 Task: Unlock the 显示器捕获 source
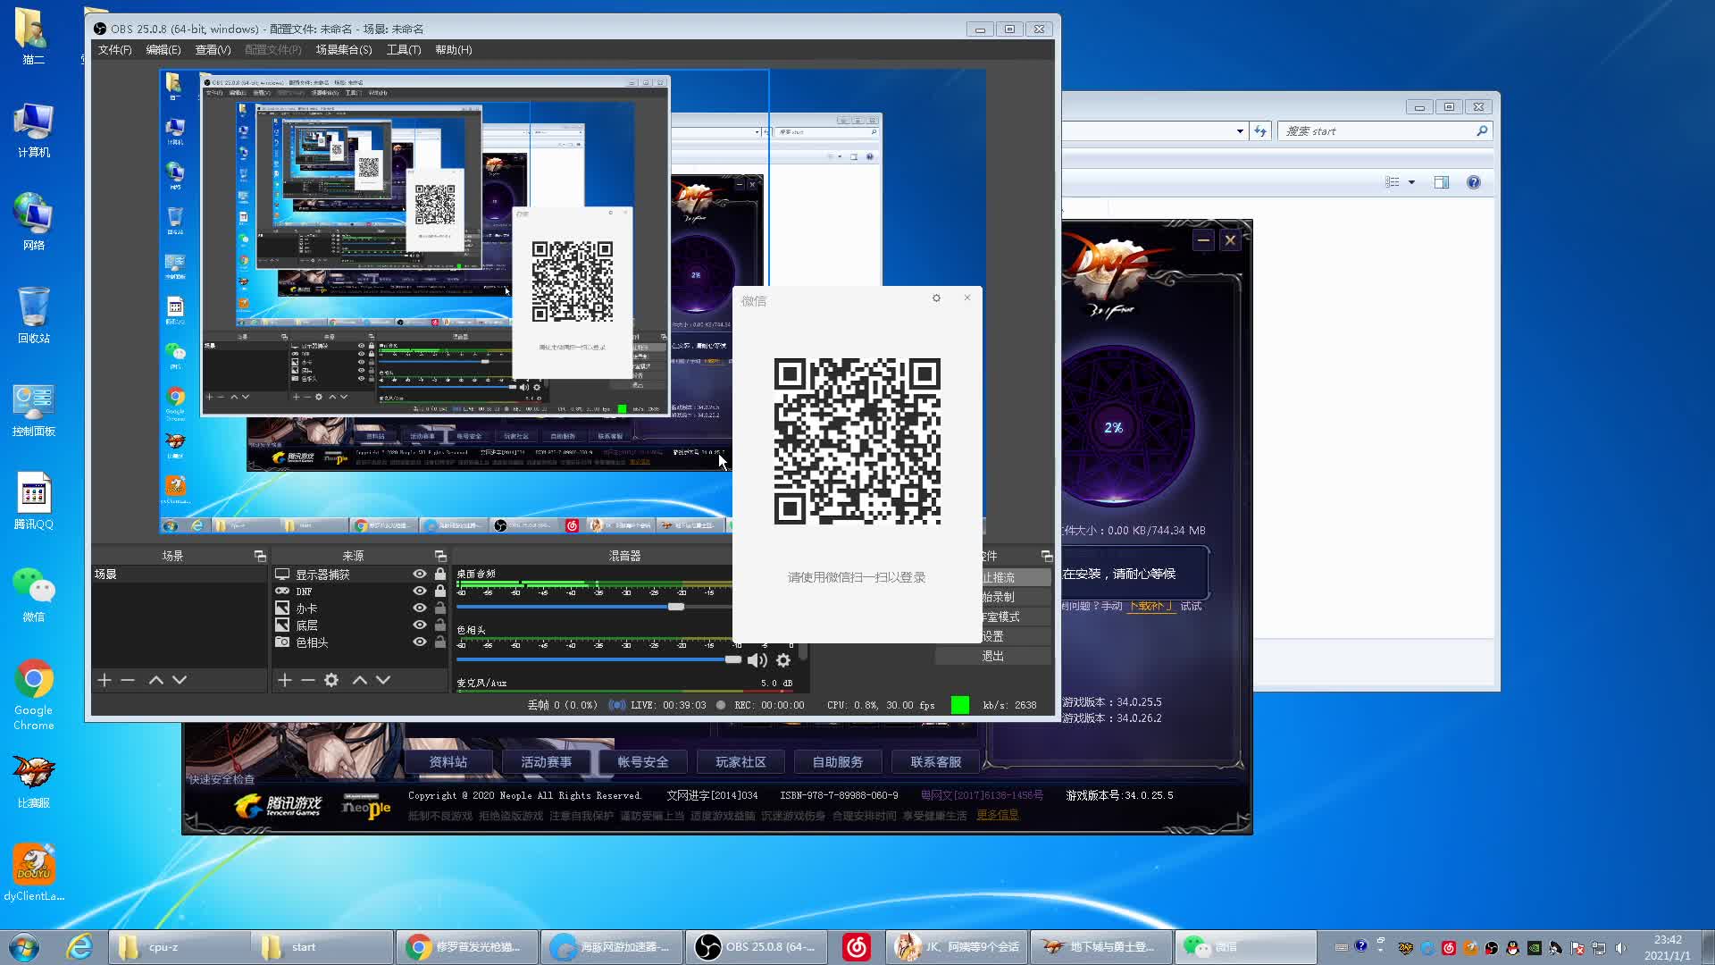440,575
